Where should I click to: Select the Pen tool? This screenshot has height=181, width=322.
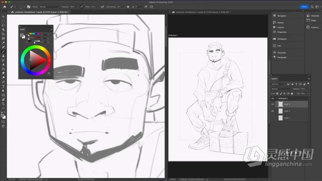click(x=3, y=82)
